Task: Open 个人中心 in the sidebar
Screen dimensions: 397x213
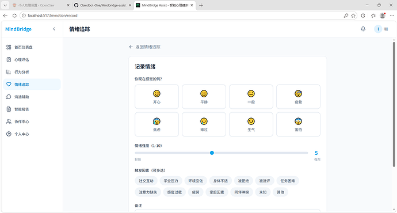Action: tap(32, 134)
